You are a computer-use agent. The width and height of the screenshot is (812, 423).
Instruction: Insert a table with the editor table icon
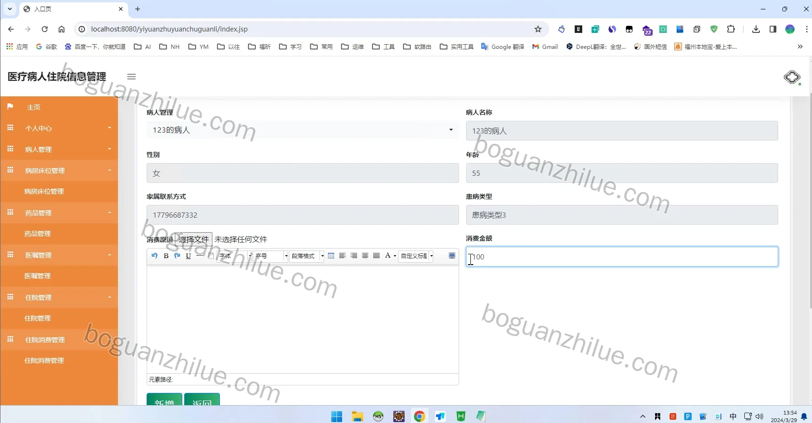[331, 256]
